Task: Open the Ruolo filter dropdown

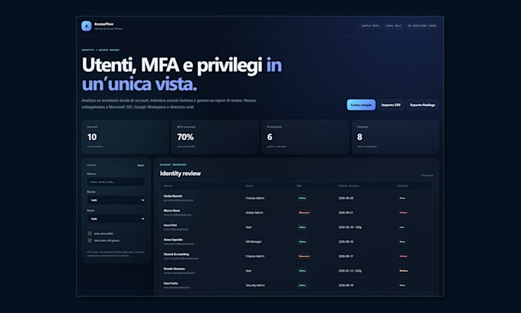Action: click(x=116, y=219)
